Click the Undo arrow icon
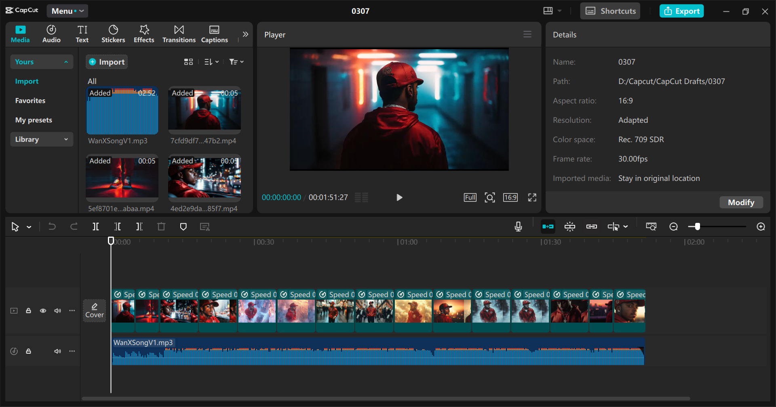 pos(52,227)
